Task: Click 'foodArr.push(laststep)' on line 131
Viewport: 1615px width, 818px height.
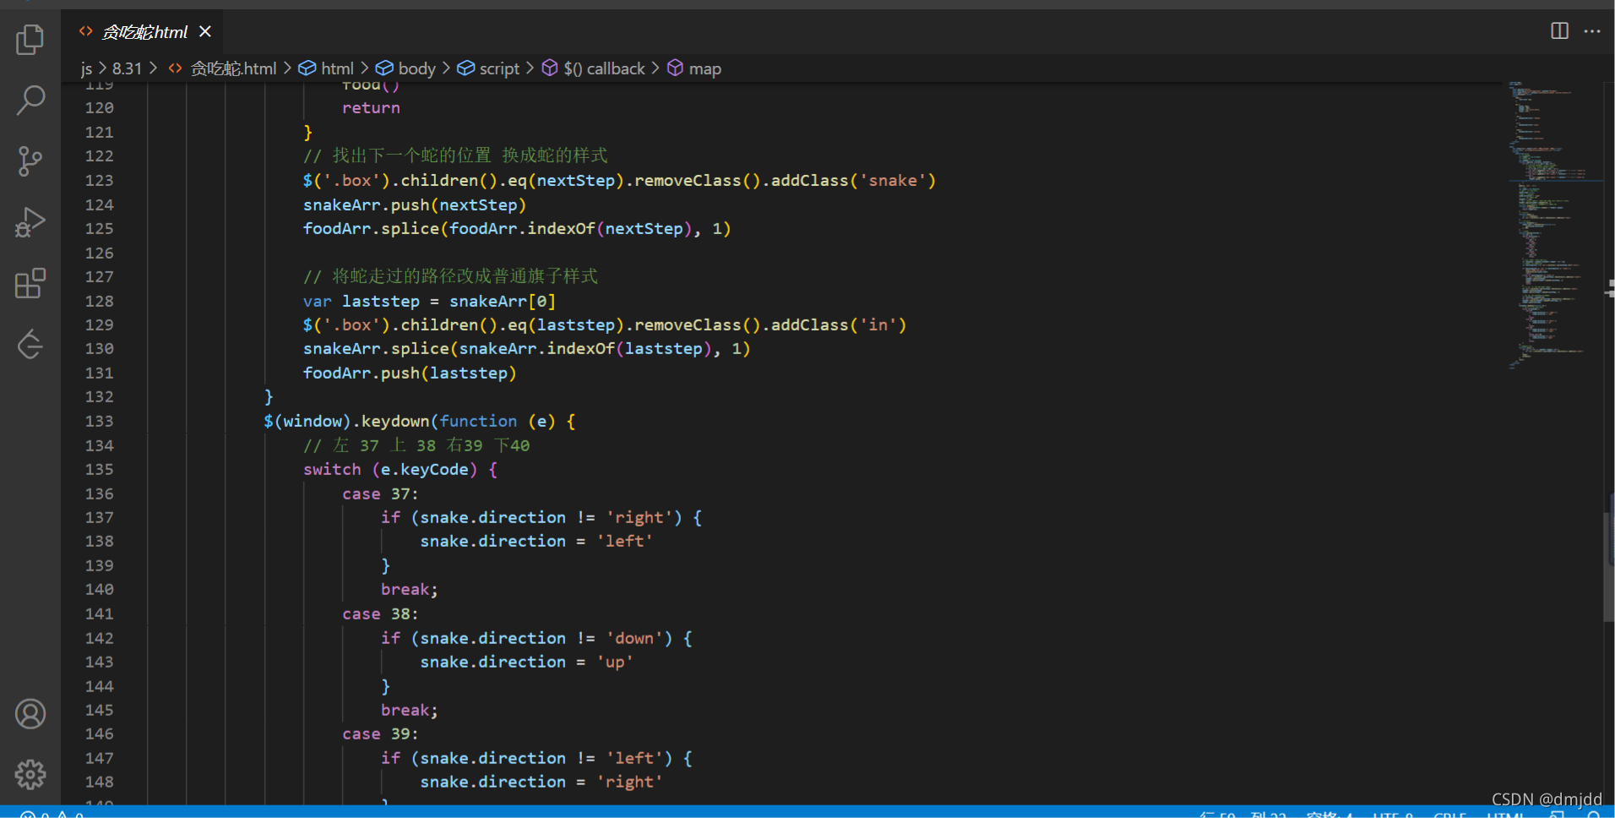Action: (x=410, y=373)
